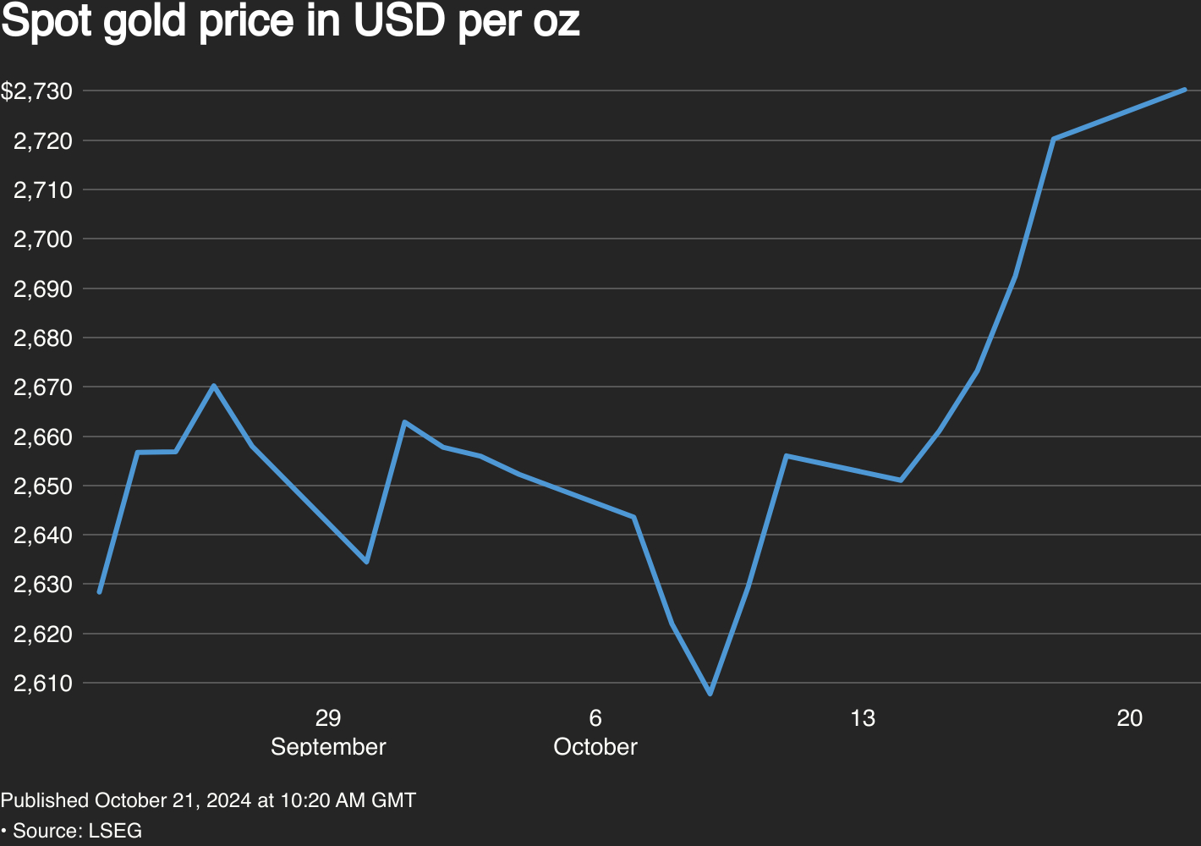Click the 20 x-axis date label
Image resolution: width=1201 pixels, height=846 pixels.
1129,719
